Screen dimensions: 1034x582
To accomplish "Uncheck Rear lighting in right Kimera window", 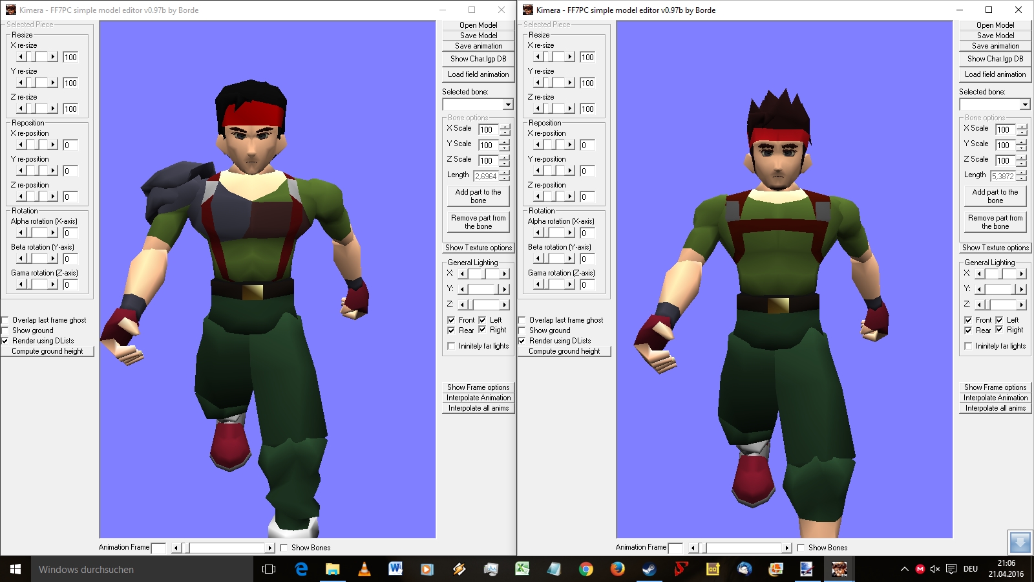I will pyautogui.click(x=968, y=330).
